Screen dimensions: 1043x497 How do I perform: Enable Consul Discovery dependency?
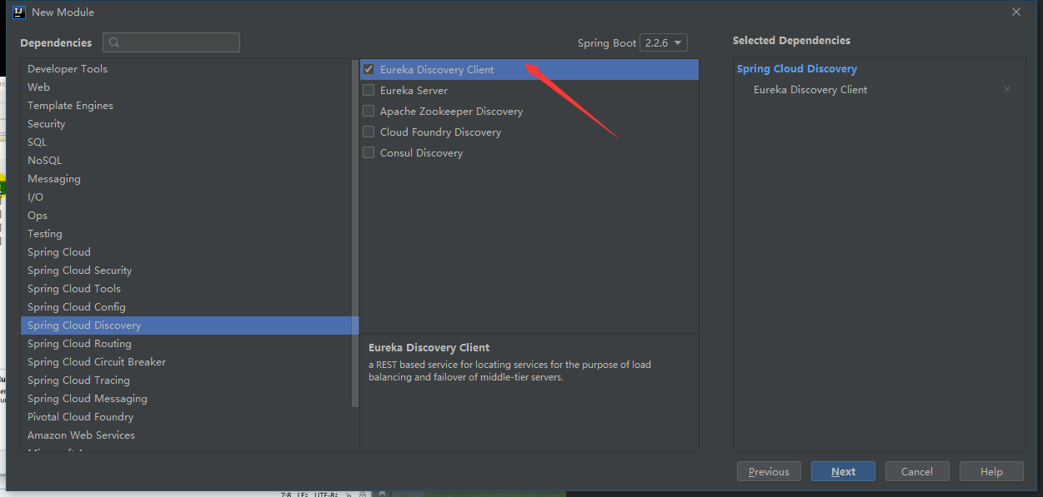tap(369, 153)
